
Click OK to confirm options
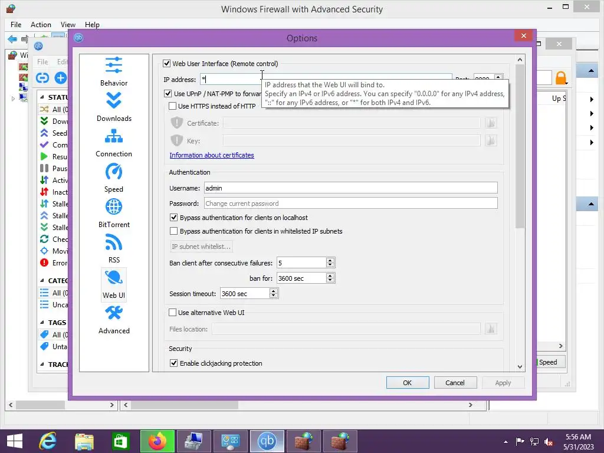coord(408,382)
